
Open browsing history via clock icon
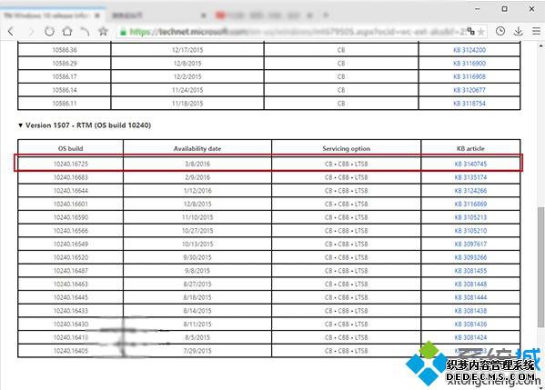point(500,31)
